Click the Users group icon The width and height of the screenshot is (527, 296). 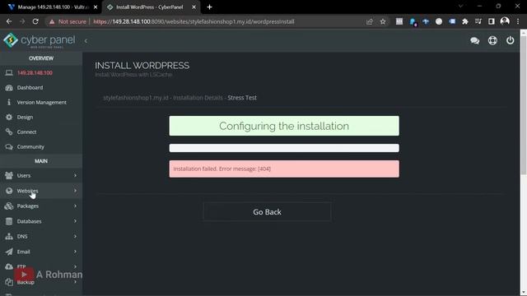[x=9, y=175]
